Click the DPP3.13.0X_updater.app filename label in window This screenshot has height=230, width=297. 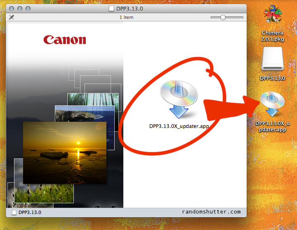(179, 126)
